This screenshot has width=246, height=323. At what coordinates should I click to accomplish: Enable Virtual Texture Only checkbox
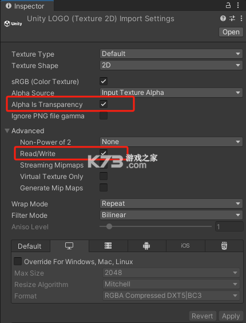pyautogui.click(x=104, y=176)
